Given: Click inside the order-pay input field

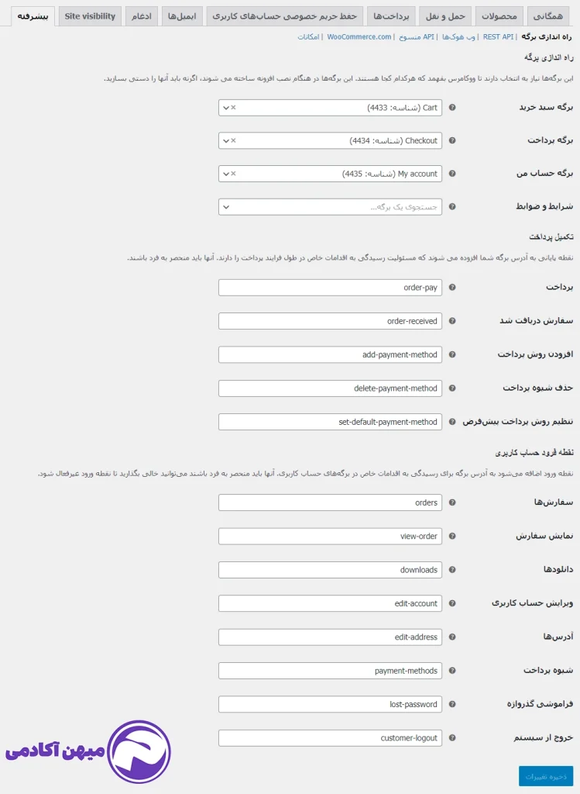Looking at the screenshot, I should [x=333, y=288].
